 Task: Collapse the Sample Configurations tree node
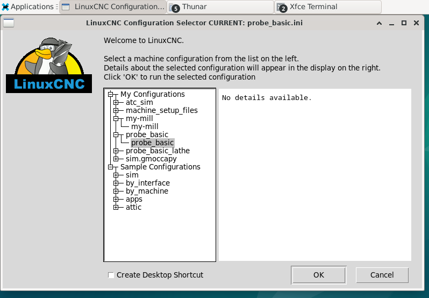coord(110,167)
